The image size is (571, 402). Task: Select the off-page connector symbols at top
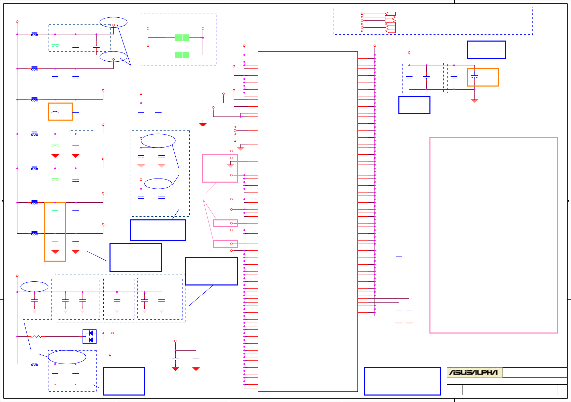click(x=390, y=22)
